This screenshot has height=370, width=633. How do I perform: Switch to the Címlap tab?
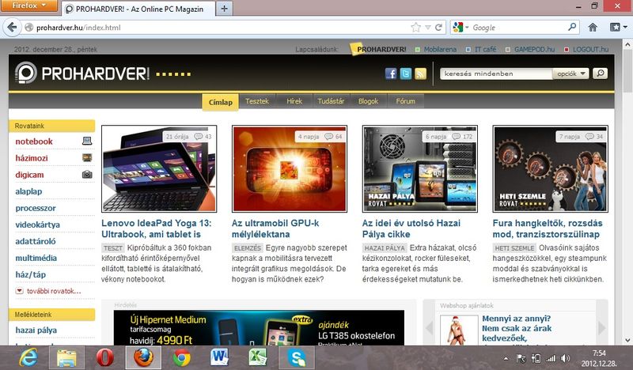(x=221, y=102)
